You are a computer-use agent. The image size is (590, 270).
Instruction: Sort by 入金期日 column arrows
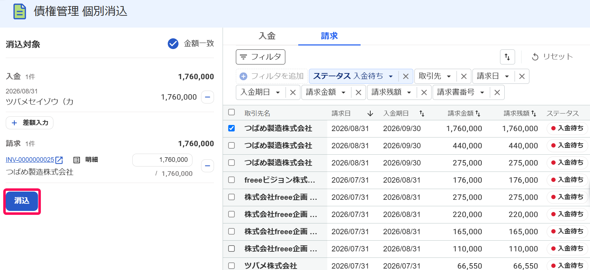coord(422,114)
